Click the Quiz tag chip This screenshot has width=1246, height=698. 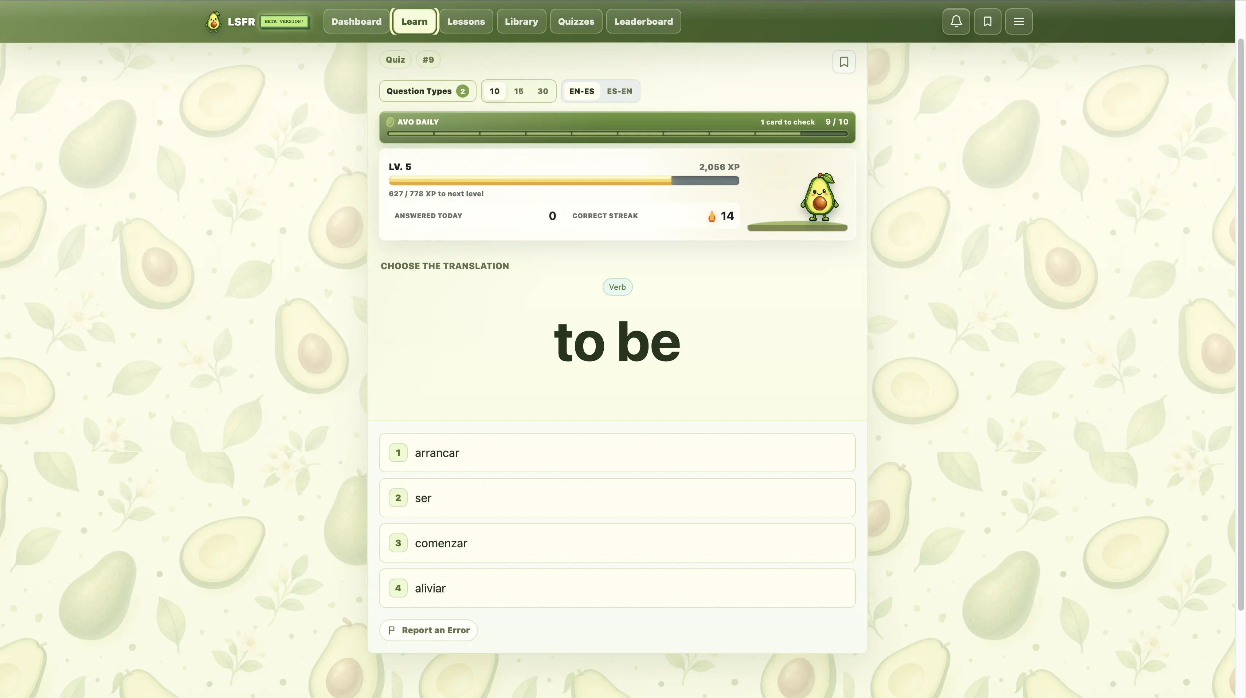point(395,59)
